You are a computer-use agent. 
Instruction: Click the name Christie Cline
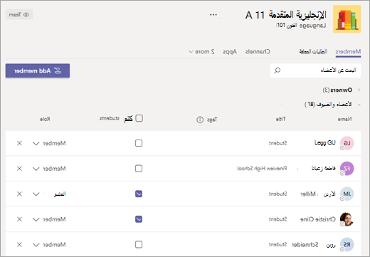coord(318,219)
